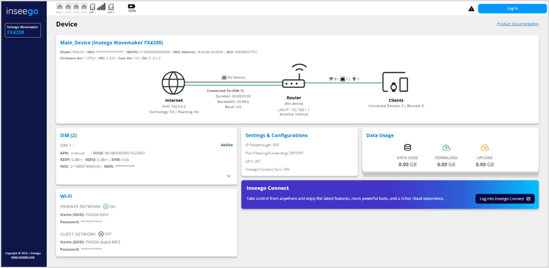Open the Settings & Configurations section
This screenshot has height=268, width=549.
(x=276, y=135)
